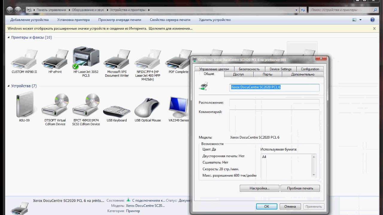
Task: Click the search box Устройства и принтеры
Action: [x=341, y=10]
